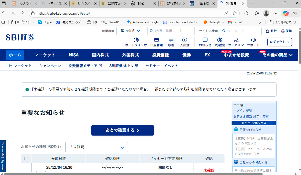Select the NISA navigation tab
The image size is (301, 175).
[74, 55]
